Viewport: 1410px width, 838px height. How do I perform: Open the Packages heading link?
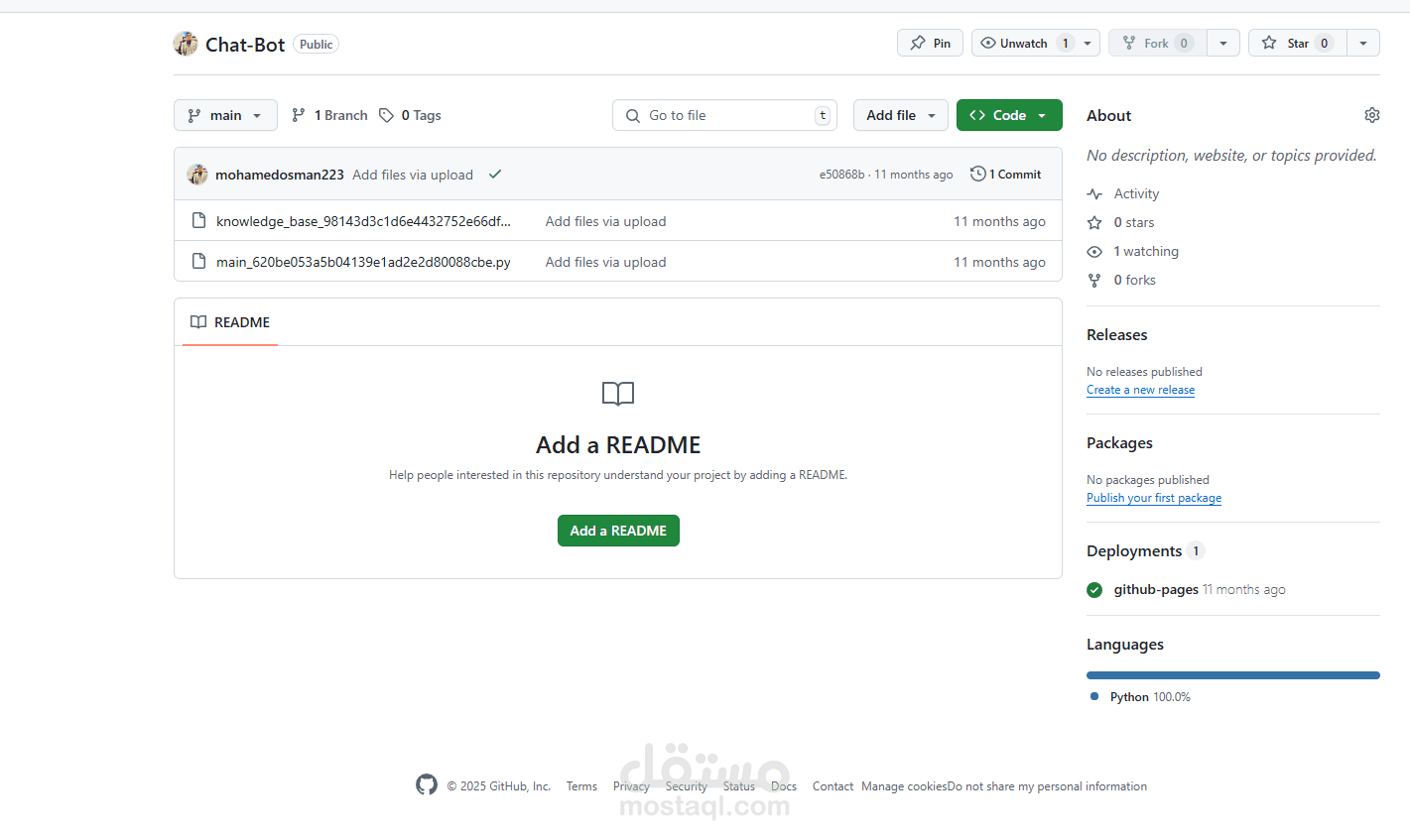1119,443
